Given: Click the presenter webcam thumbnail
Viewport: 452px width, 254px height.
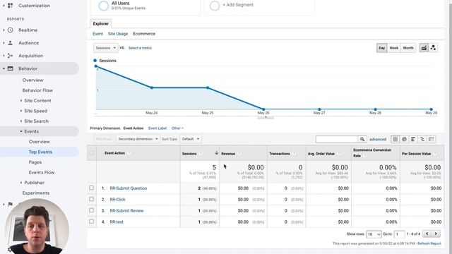Looking at the screenshot, I should point(37,226).
